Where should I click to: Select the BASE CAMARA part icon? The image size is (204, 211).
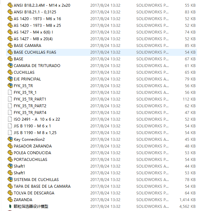click(x=10, y=45)
